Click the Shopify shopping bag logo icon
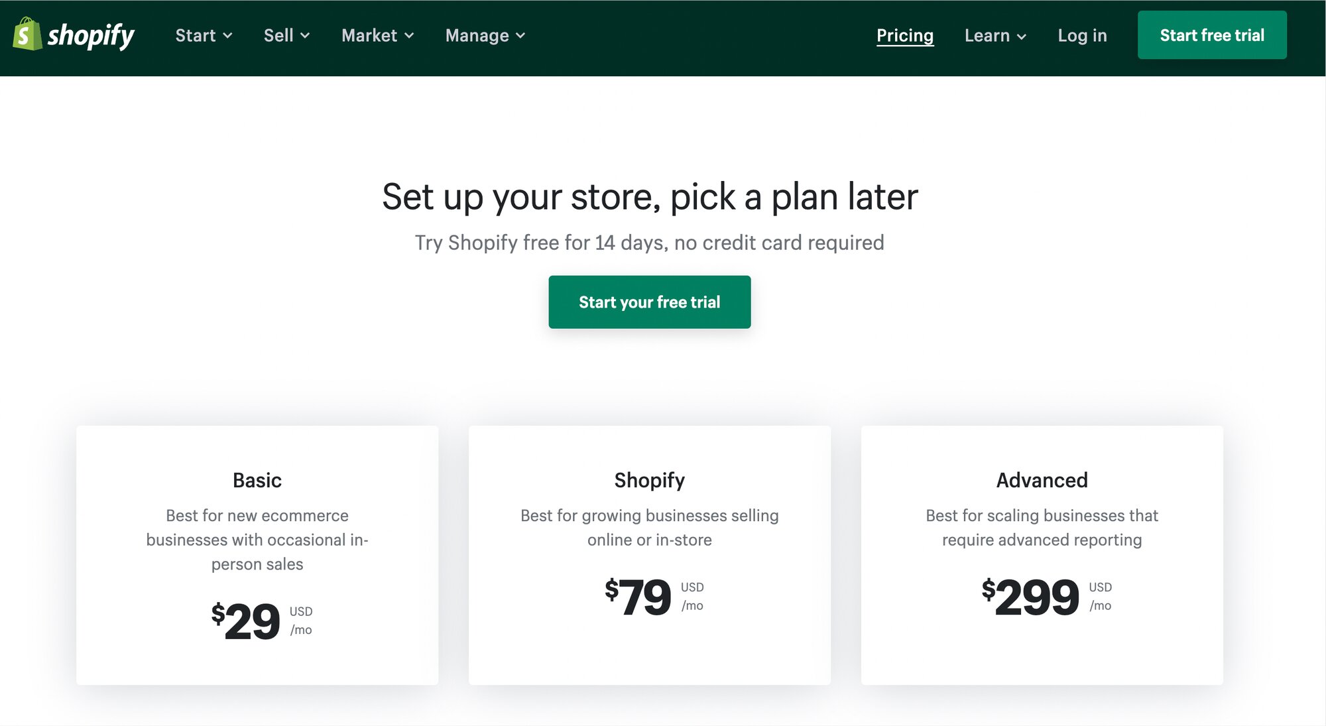The width and height of the screenshot is (1326, 726). (27, 34)
